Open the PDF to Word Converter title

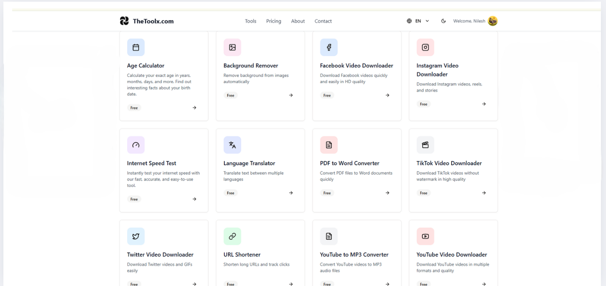tap(350, 163)
